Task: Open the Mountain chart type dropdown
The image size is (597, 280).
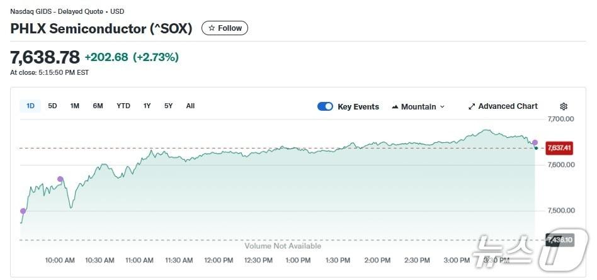Action: tap(418, 106)
